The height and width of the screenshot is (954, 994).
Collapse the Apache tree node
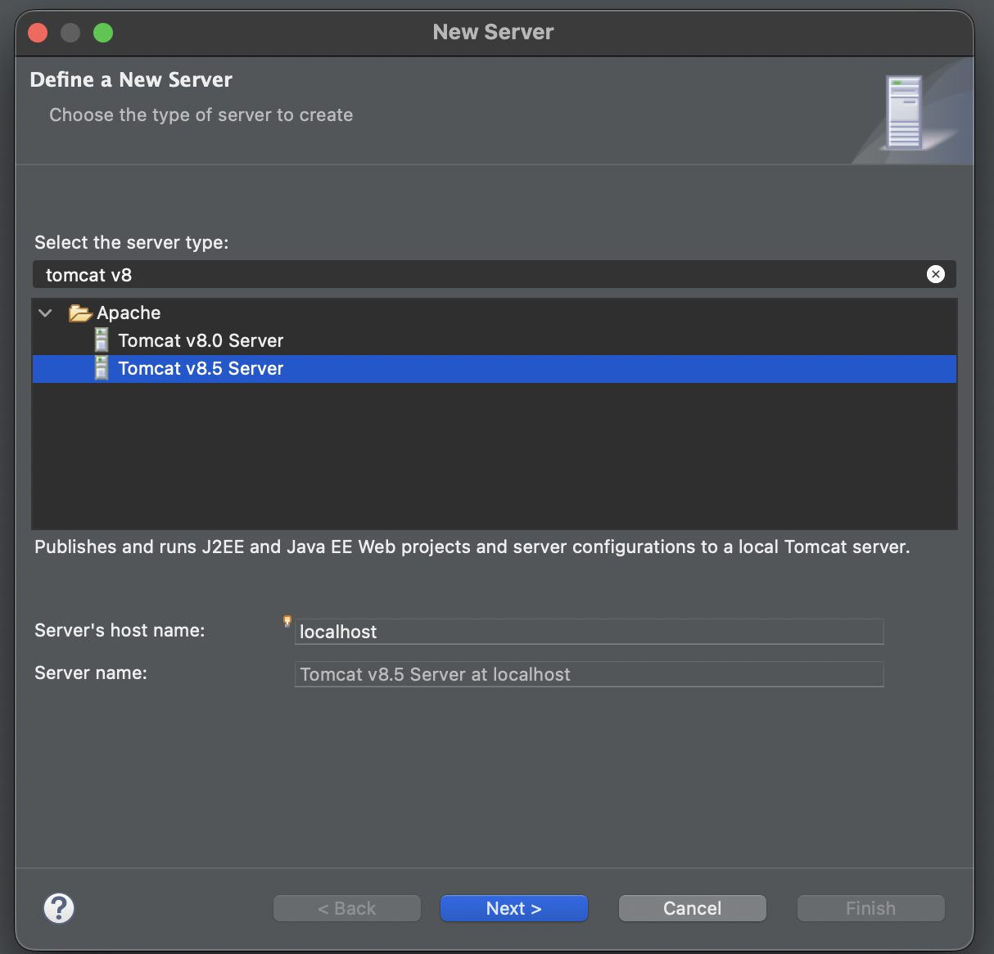tap(46, 313)
